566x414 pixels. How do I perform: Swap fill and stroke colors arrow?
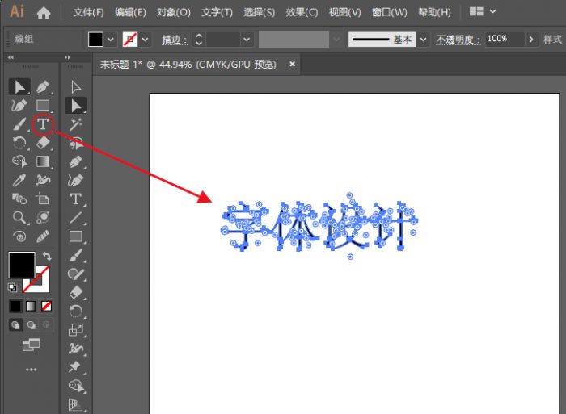click(46, 256)
